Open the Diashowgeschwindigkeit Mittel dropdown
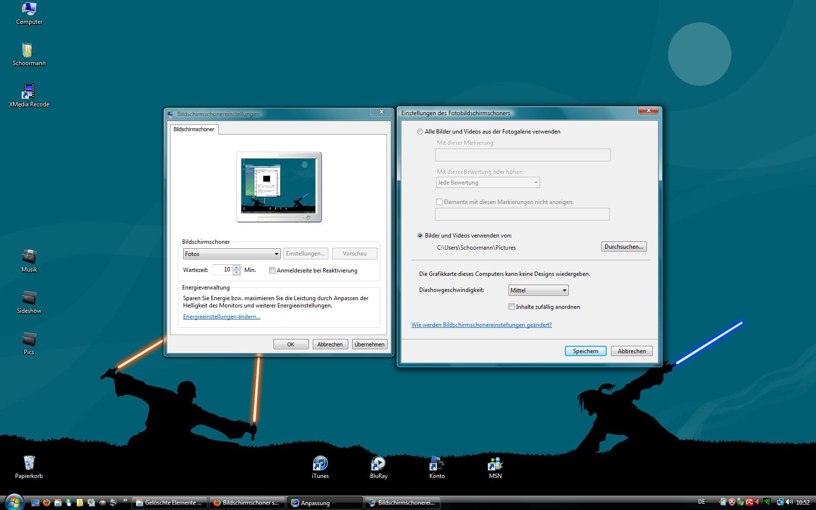 [538, 290]
